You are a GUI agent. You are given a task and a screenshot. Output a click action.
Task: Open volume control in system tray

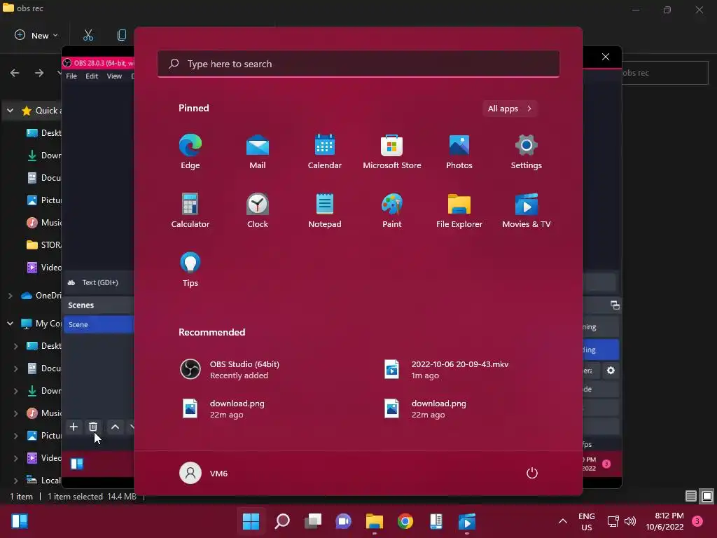(x=630, y=521)
